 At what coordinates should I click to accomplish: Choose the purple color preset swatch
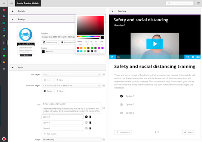point(102,48)
